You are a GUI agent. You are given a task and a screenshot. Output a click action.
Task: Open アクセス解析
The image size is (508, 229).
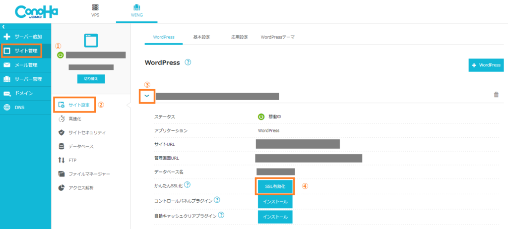[76, 188]
